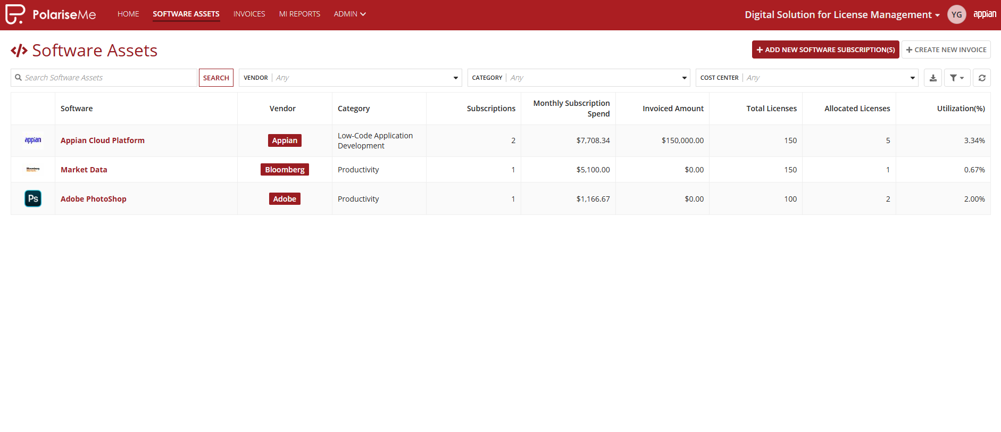Sort by Total Licenses column header
Screen dimensions: 1001x432
click(771, 109)
